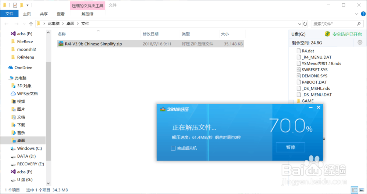Viewport: 367px width, 194px height.
Task: Click the DATA (D:) drive icon
Action: point(13,156)
